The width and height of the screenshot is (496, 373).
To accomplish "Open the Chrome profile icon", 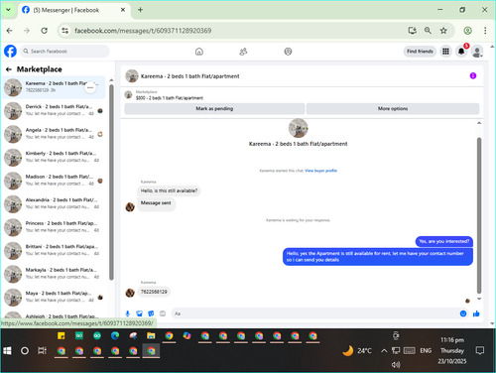I will [x=467, y=31].
